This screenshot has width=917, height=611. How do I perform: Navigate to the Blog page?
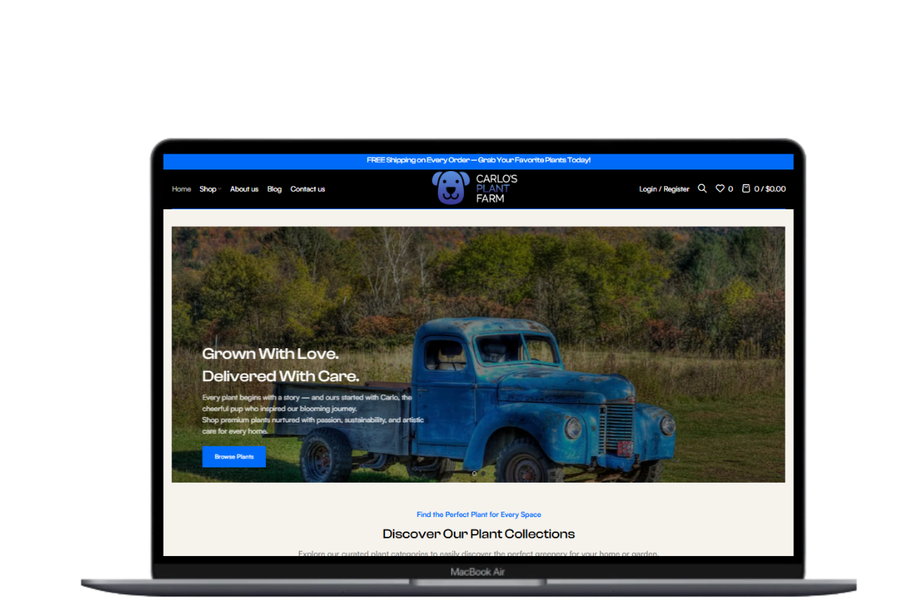tap(274, 189)
